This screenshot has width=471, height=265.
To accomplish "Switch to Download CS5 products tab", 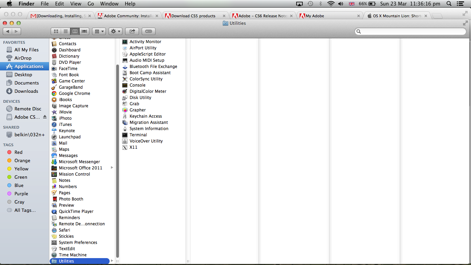I will coord(195,16).
